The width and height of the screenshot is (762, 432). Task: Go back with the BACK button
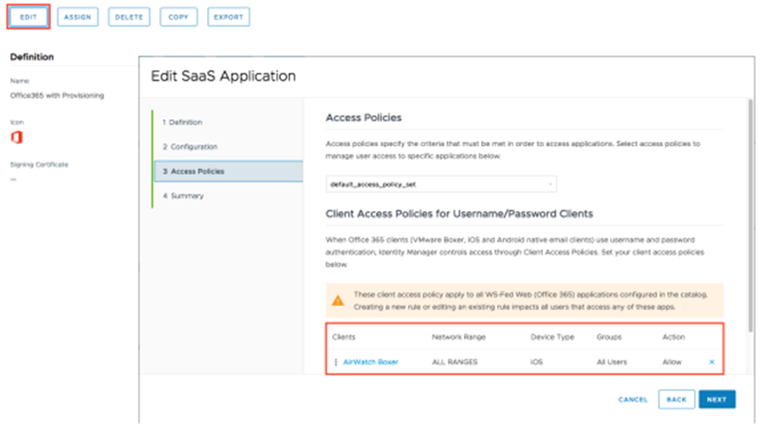click(x=676, y=399)
